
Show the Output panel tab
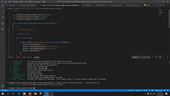[x=18, y=57]
